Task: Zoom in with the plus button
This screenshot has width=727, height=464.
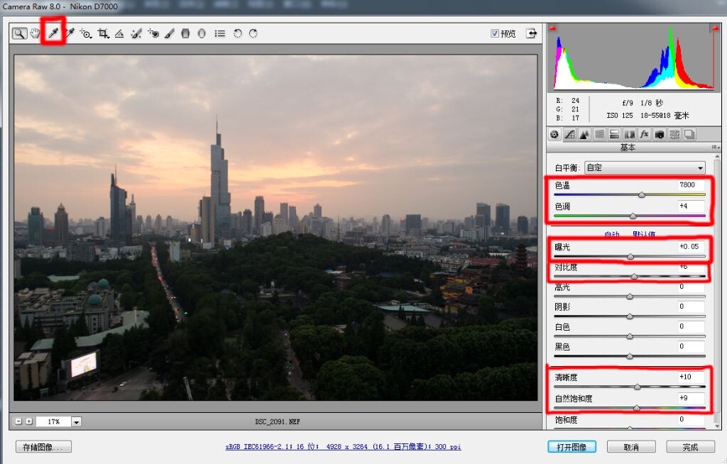Action: pos(29,421)
